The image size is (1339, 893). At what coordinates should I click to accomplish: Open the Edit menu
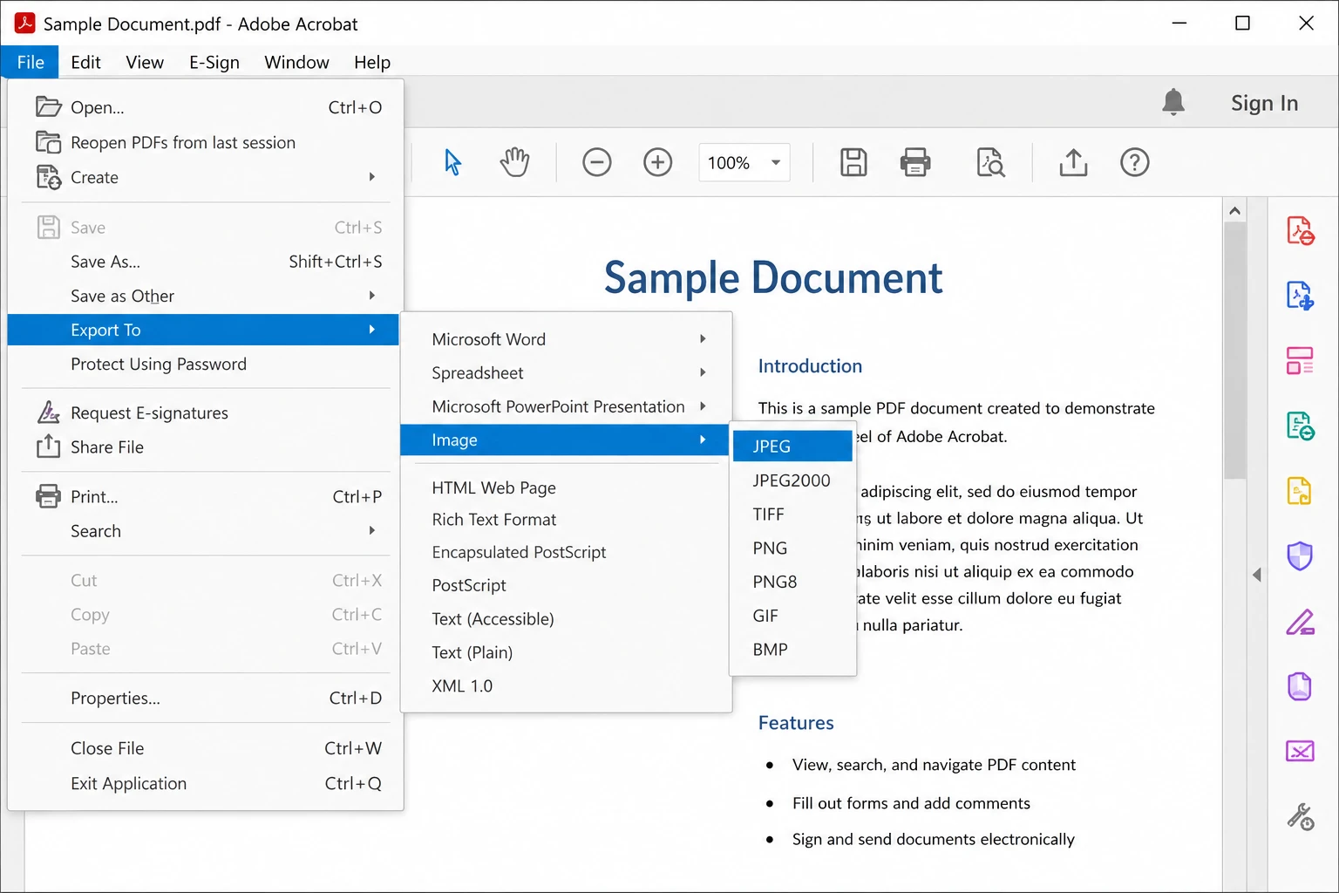85,62
